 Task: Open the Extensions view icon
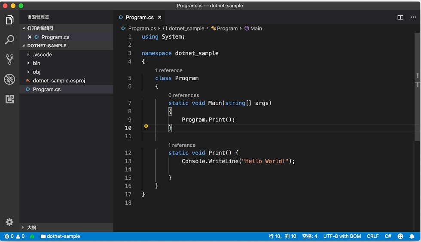point(9,99)
